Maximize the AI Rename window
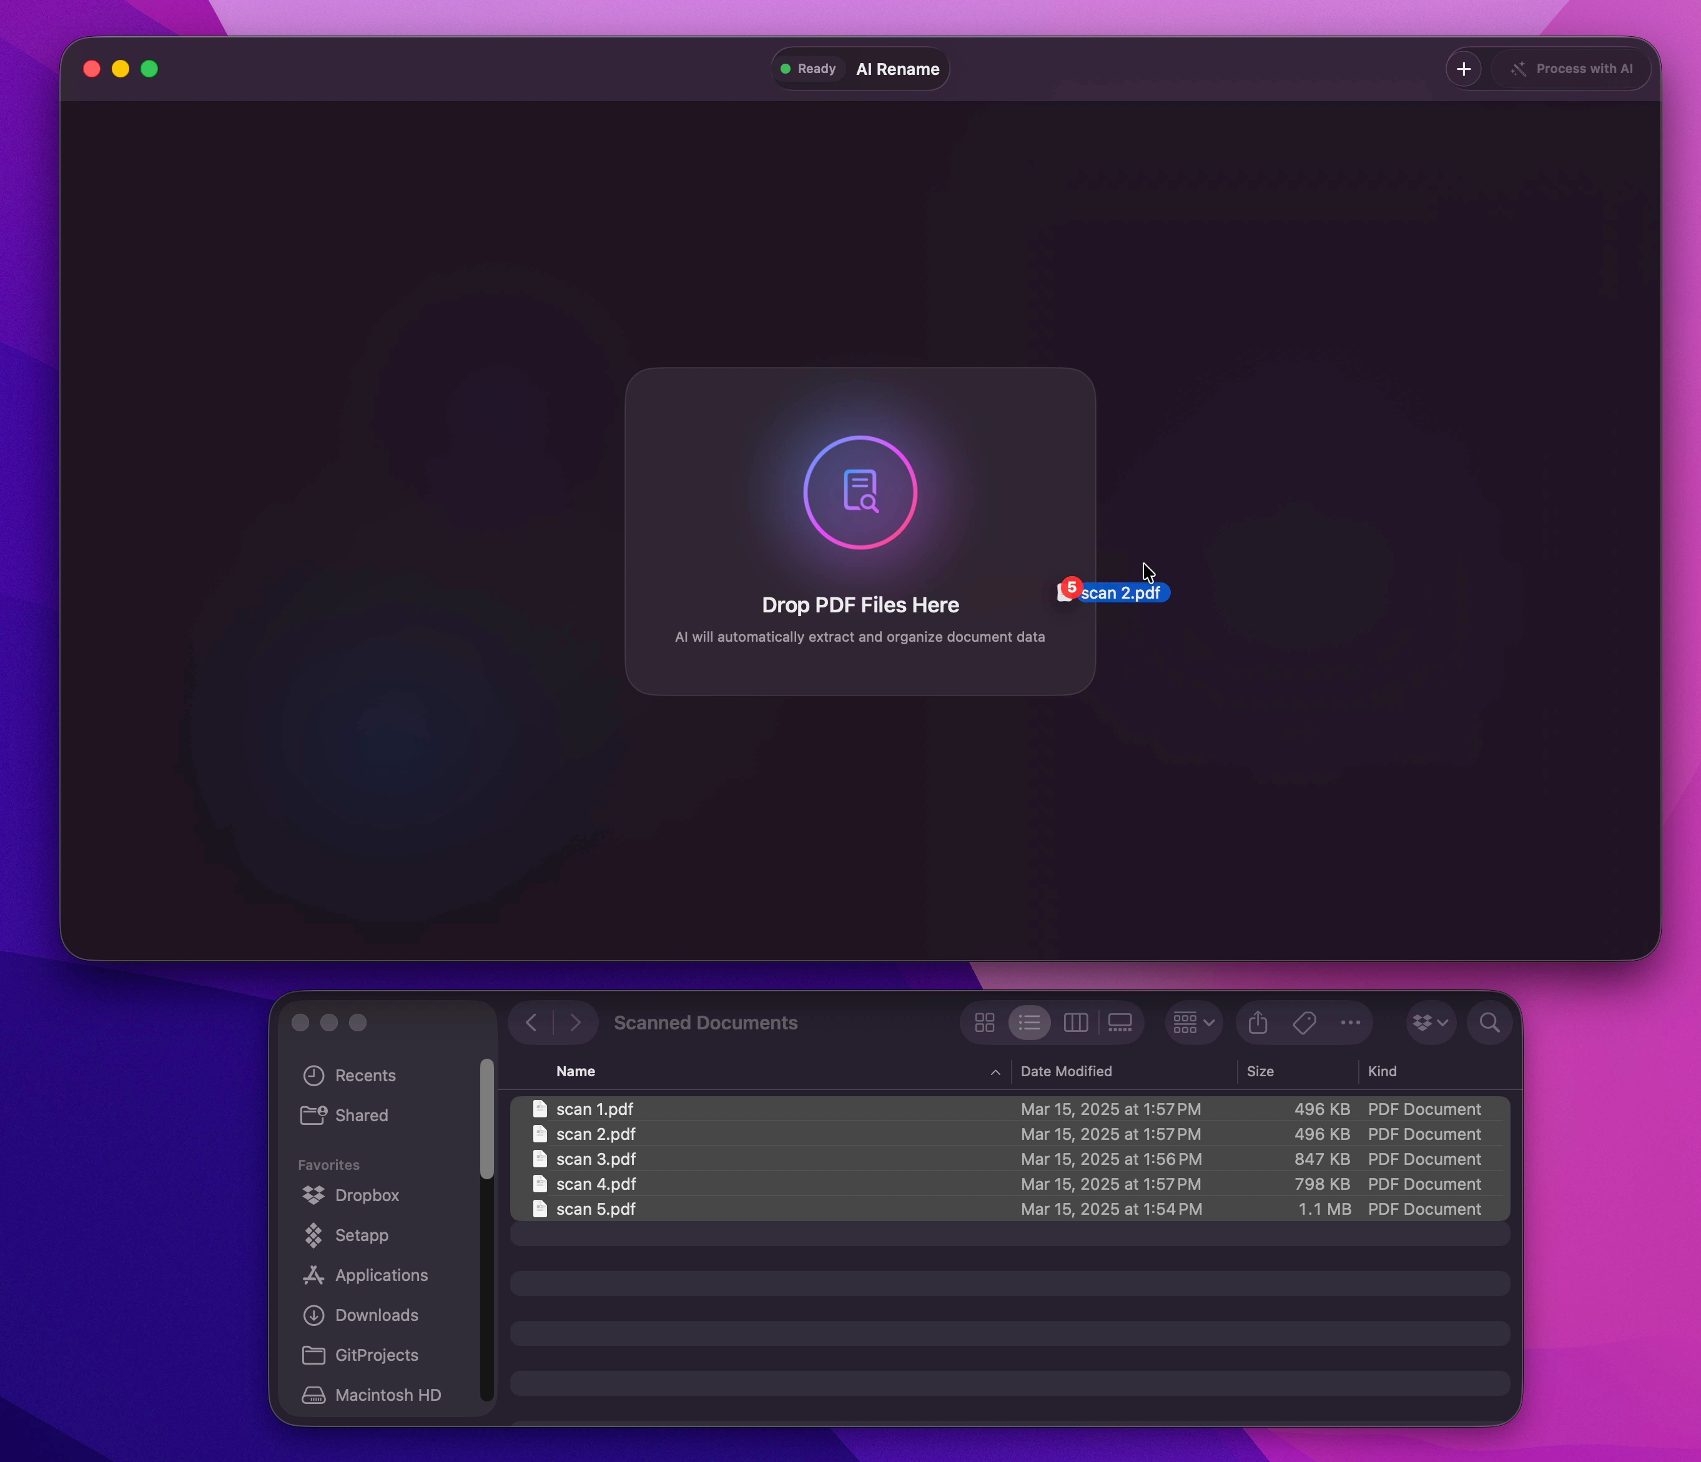Viewport: 1701px width, 1462px height. [149, 69]
